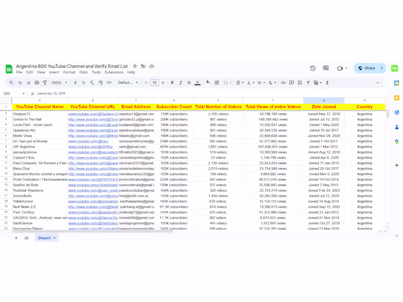The width and height of the screenshot is (403, 302).
Task: Insert a link using the toolbar icon
Action: pos(284,83)
